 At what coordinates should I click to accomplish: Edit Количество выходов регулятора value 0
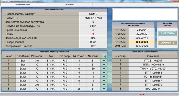click(x=93, y=22)
